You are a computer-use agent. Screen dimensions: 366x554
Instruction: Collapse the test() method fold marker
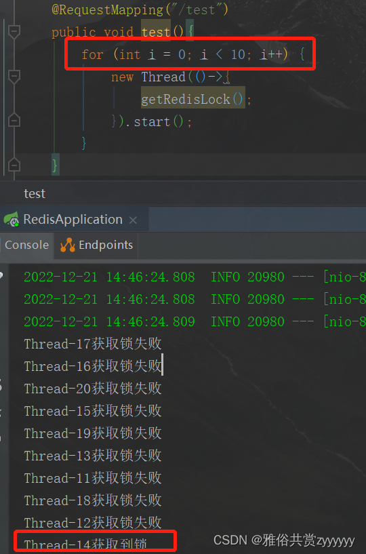14,32
